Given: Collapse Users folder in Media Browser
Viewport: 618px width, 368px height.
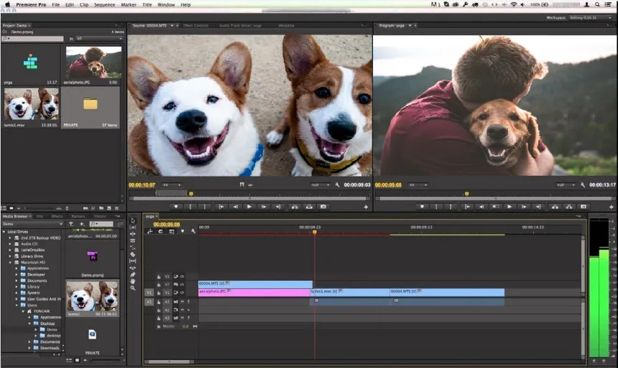Looking at the screenshot, I should point(17,305).
